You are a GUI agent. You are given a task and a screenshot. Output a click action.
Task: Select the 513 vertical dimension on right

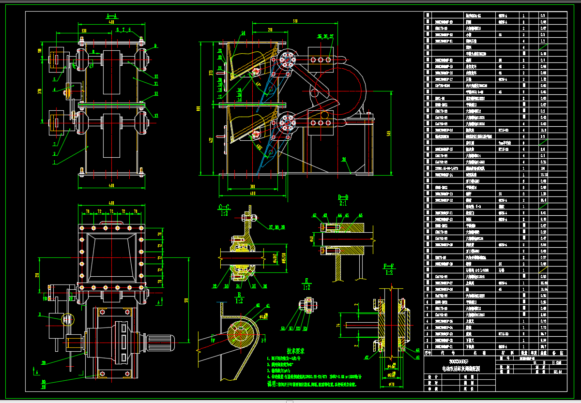coord(388,134)
